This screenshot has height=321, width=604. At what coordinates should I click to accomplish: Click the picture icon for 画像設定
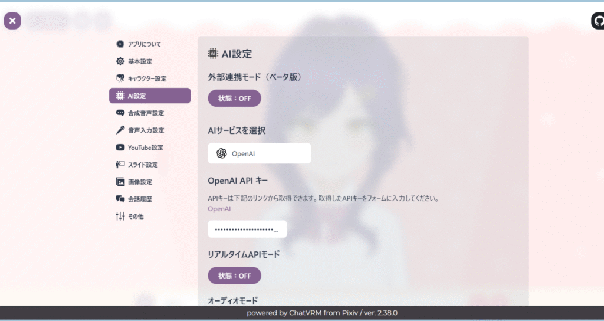click(120, 182)
